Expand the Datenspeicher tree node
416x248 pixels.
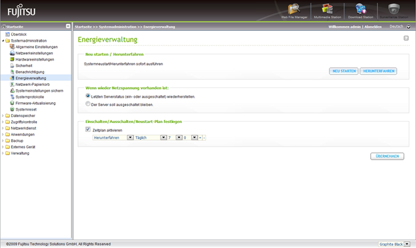pos(3,116)
